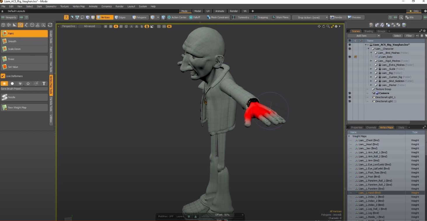Click the Add Item button

tap(364, 36)
